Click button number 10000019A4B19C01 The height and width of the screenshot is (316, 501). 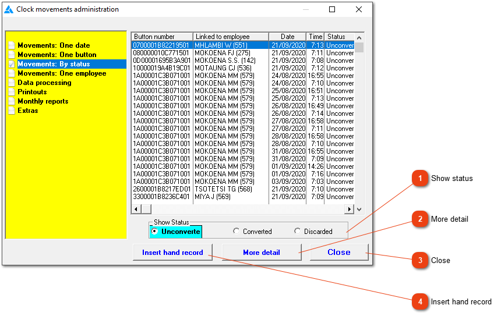coord(162,68)
